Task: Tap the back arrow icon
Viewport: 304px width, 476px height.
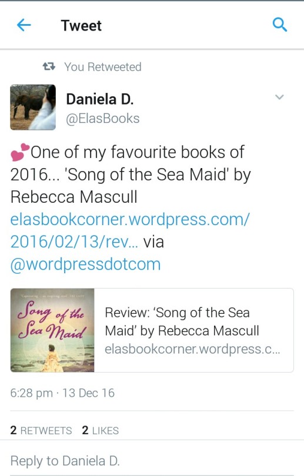Action: 24,25
